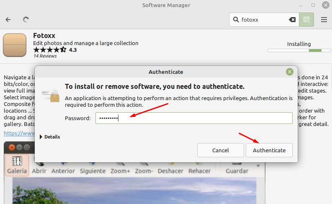The height and width of the screenshot is (204, 332).
Task: Click red close button in preview screenshot
Action: coord(12,147)
